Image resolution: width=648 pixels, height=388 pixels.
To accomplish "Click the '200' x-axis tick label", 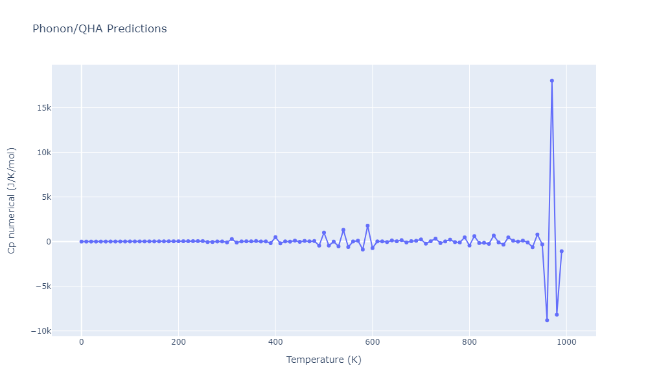I will coord(178,342).
